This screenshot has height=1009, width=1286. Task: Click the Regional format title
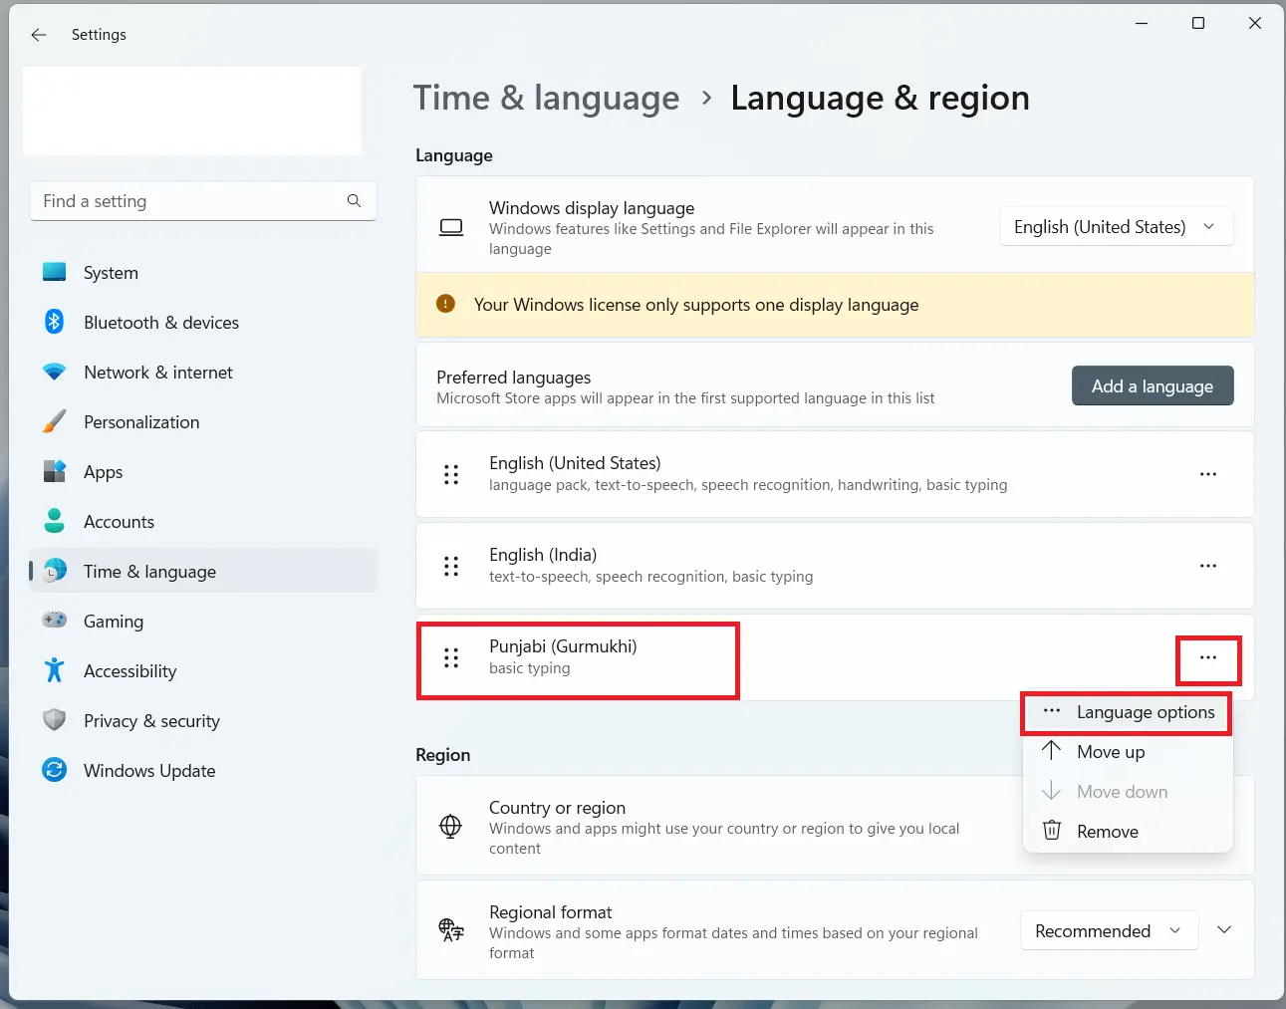[550, 912]
